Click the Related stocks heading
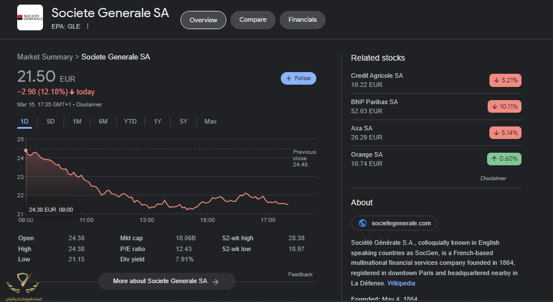 (378, 58)
